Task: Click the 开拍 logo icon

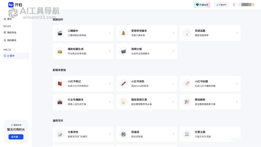Action: click(x=11, y=5)
